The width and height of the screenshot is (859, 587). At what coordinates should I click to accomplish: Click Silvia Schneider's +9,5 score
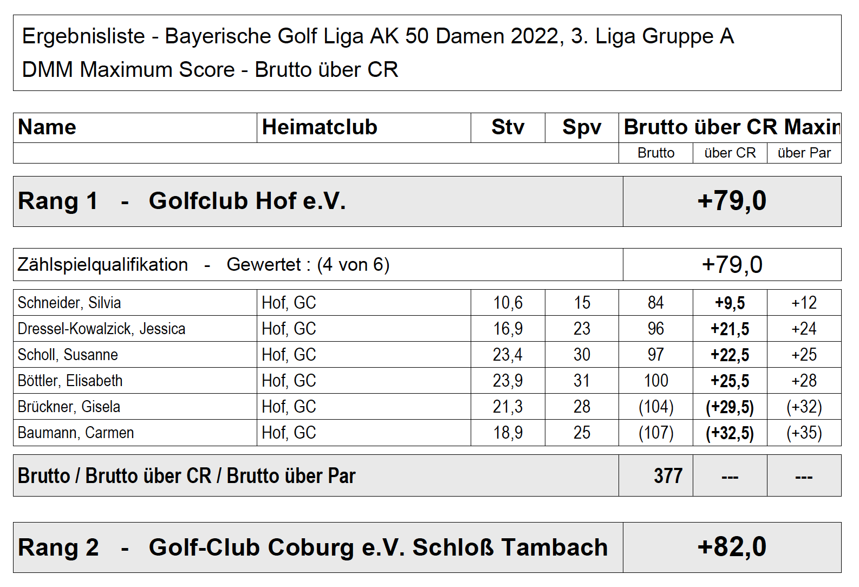[x=730, y=303]
